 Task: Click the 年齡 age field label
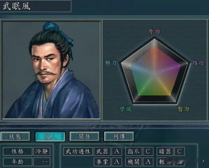[x=17, y=162]
